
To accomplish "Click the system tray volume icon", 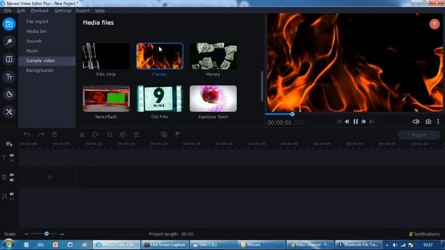I will tap(395, 245).
